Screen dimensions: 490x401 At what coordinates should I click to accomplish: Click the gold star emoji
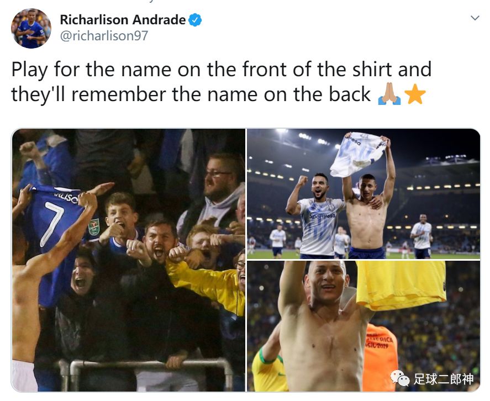[415, 94]
